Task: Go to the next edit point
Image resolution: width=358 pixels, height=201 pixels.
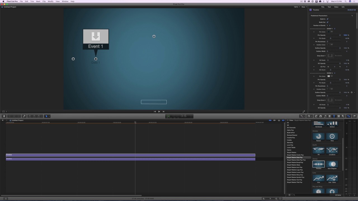Action: pos(164,112)
